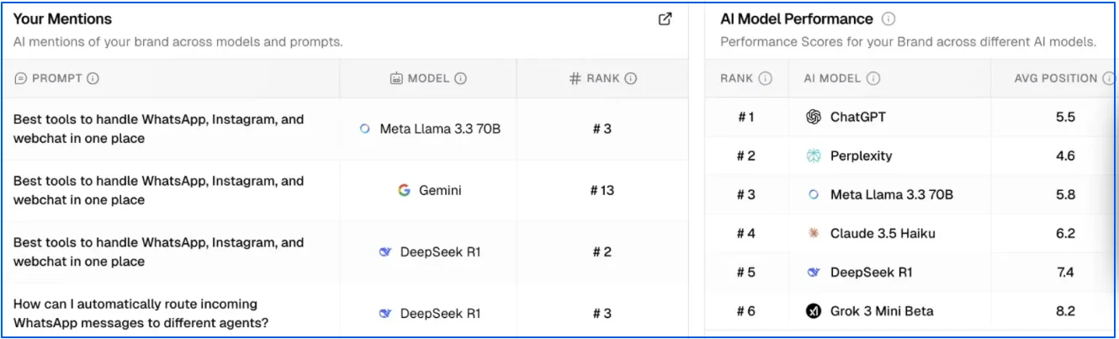Click avg position value 5.5
The height and width of the screenshot is (339, 1119).
click(1065, 117)
